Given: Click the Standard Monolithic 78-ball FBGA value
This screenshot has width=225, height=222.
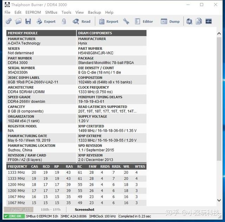Looking at the screenshot, I should pyautogui.click(x=106, y=63).
